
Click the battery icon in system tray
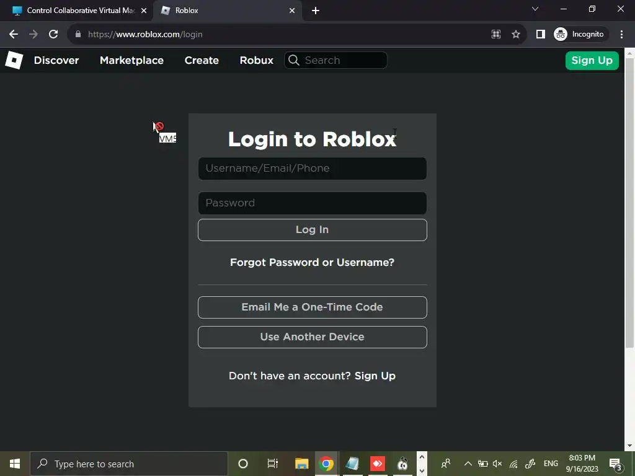(482, 464)
